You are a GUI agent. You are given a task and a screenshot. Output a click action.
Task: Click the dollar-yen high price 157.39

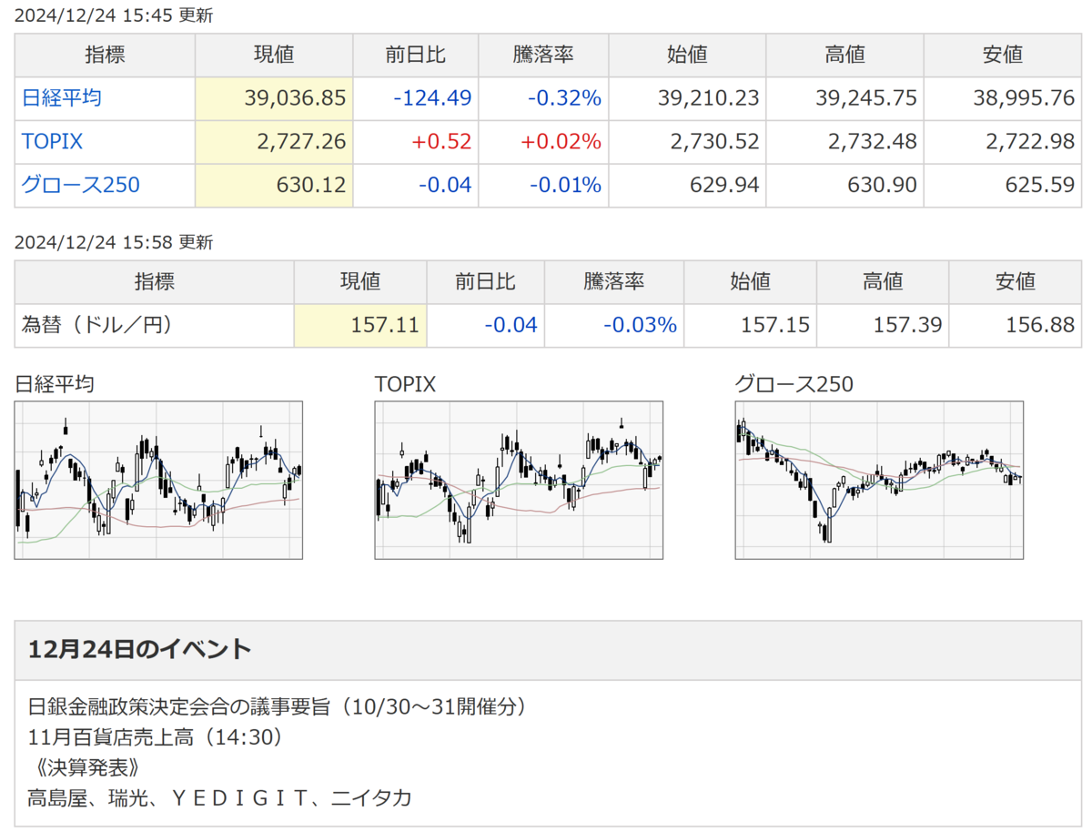[x=906, y=325]
